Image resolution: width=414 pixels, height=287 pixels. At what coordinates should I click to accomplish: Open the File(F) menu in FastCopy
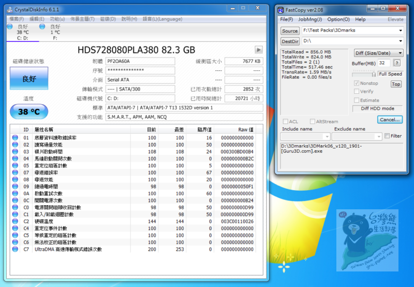287,19
